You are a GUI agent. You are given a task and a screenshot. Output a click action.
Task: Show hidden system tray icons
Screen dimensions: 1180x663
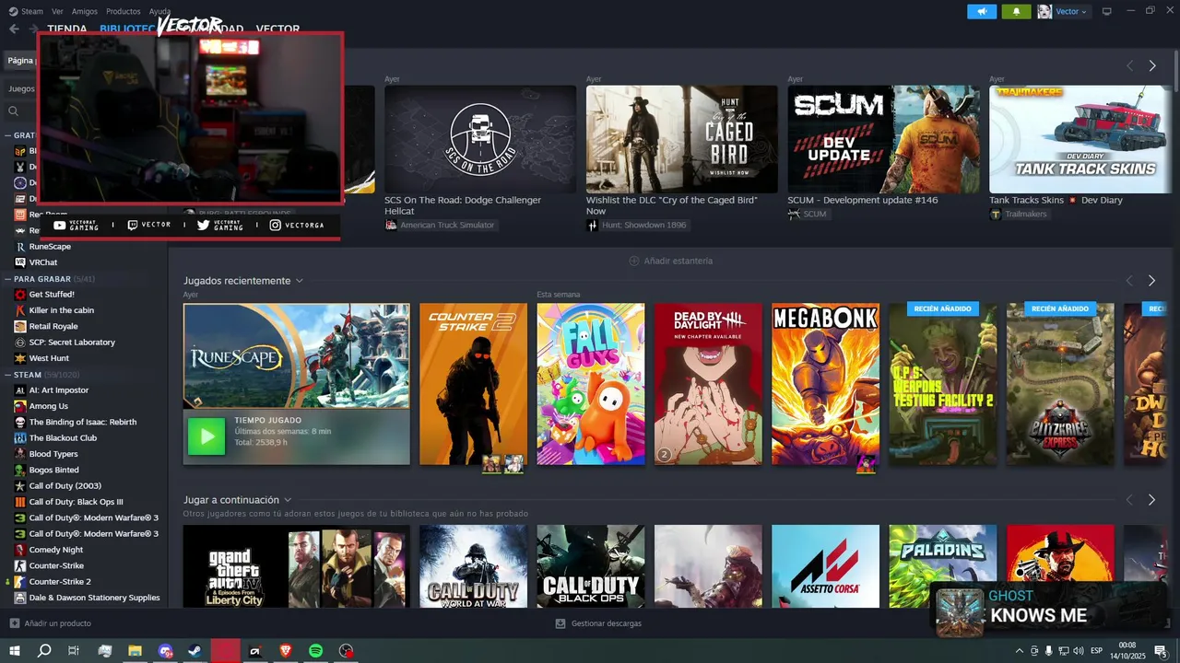coord(1019,650)
